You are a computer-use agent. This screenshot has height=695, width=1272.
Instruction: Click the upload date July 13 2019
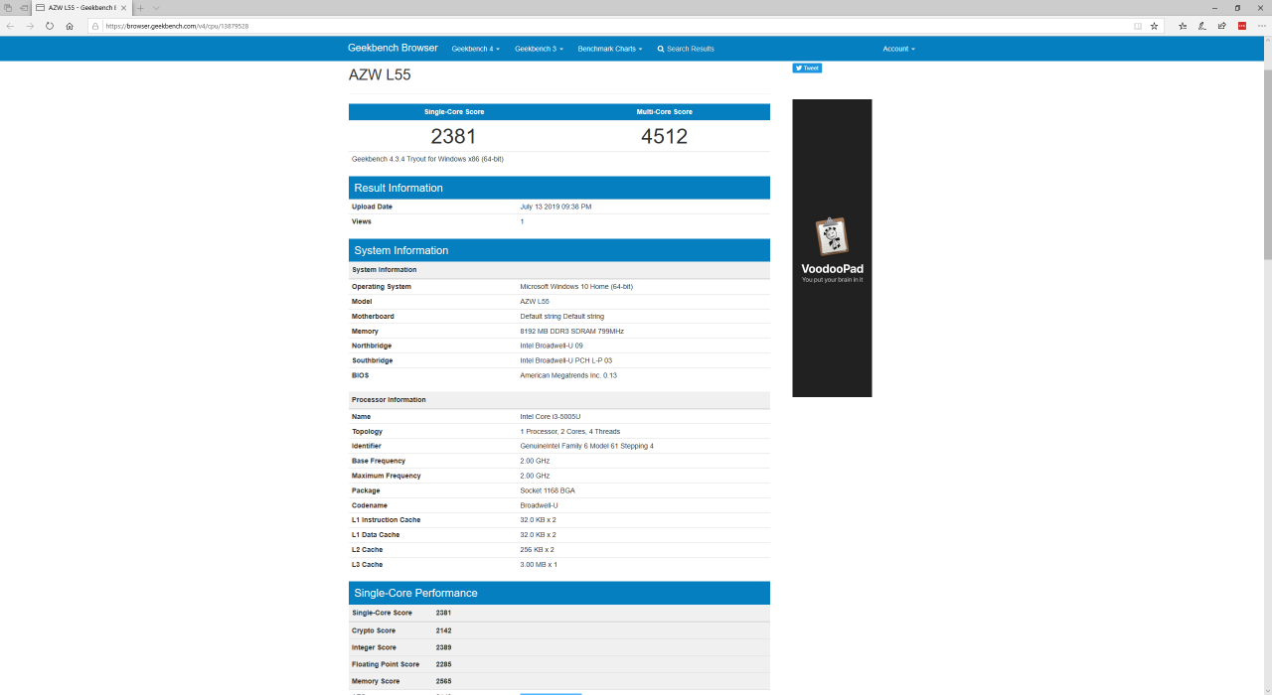556,207
